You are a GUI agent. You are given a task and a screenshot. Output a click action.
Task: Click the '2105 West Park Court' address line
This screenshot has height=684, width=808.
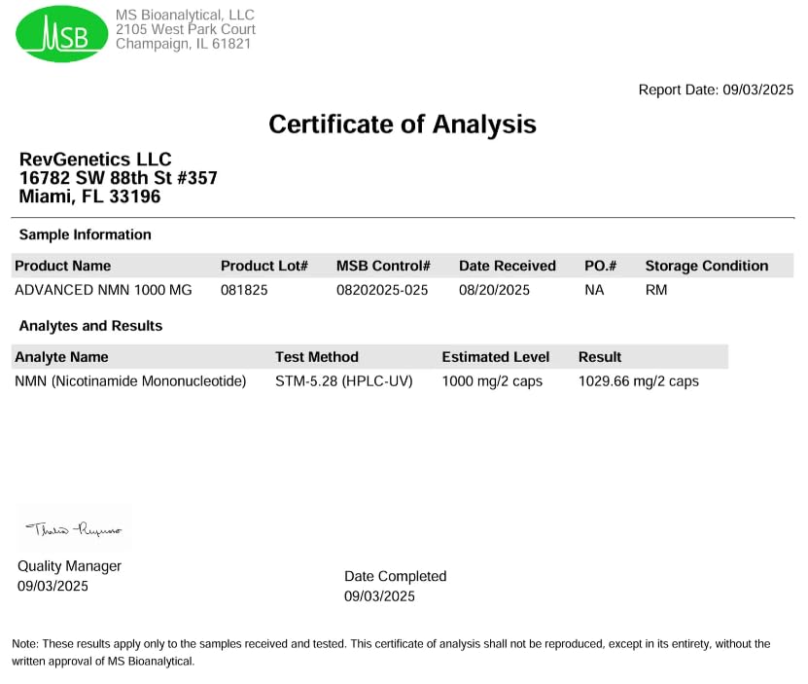186,29
